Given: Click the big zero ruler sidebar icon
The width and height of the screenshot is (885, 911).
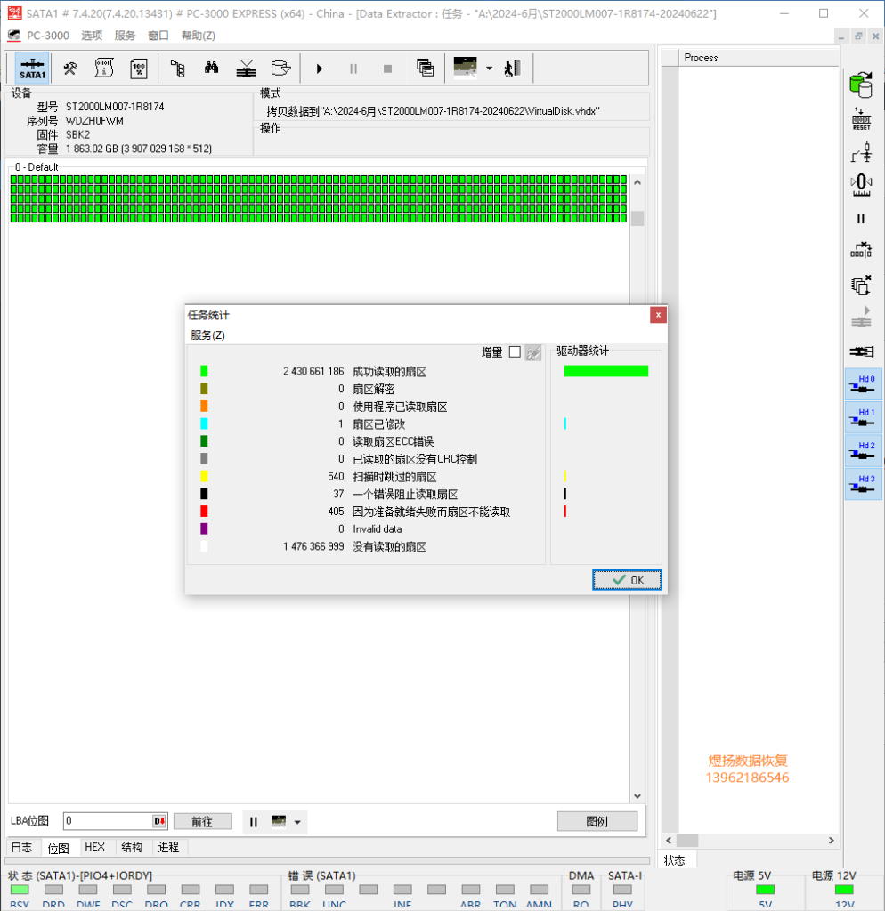Looking at the screenshot, I should coord(861,185).
